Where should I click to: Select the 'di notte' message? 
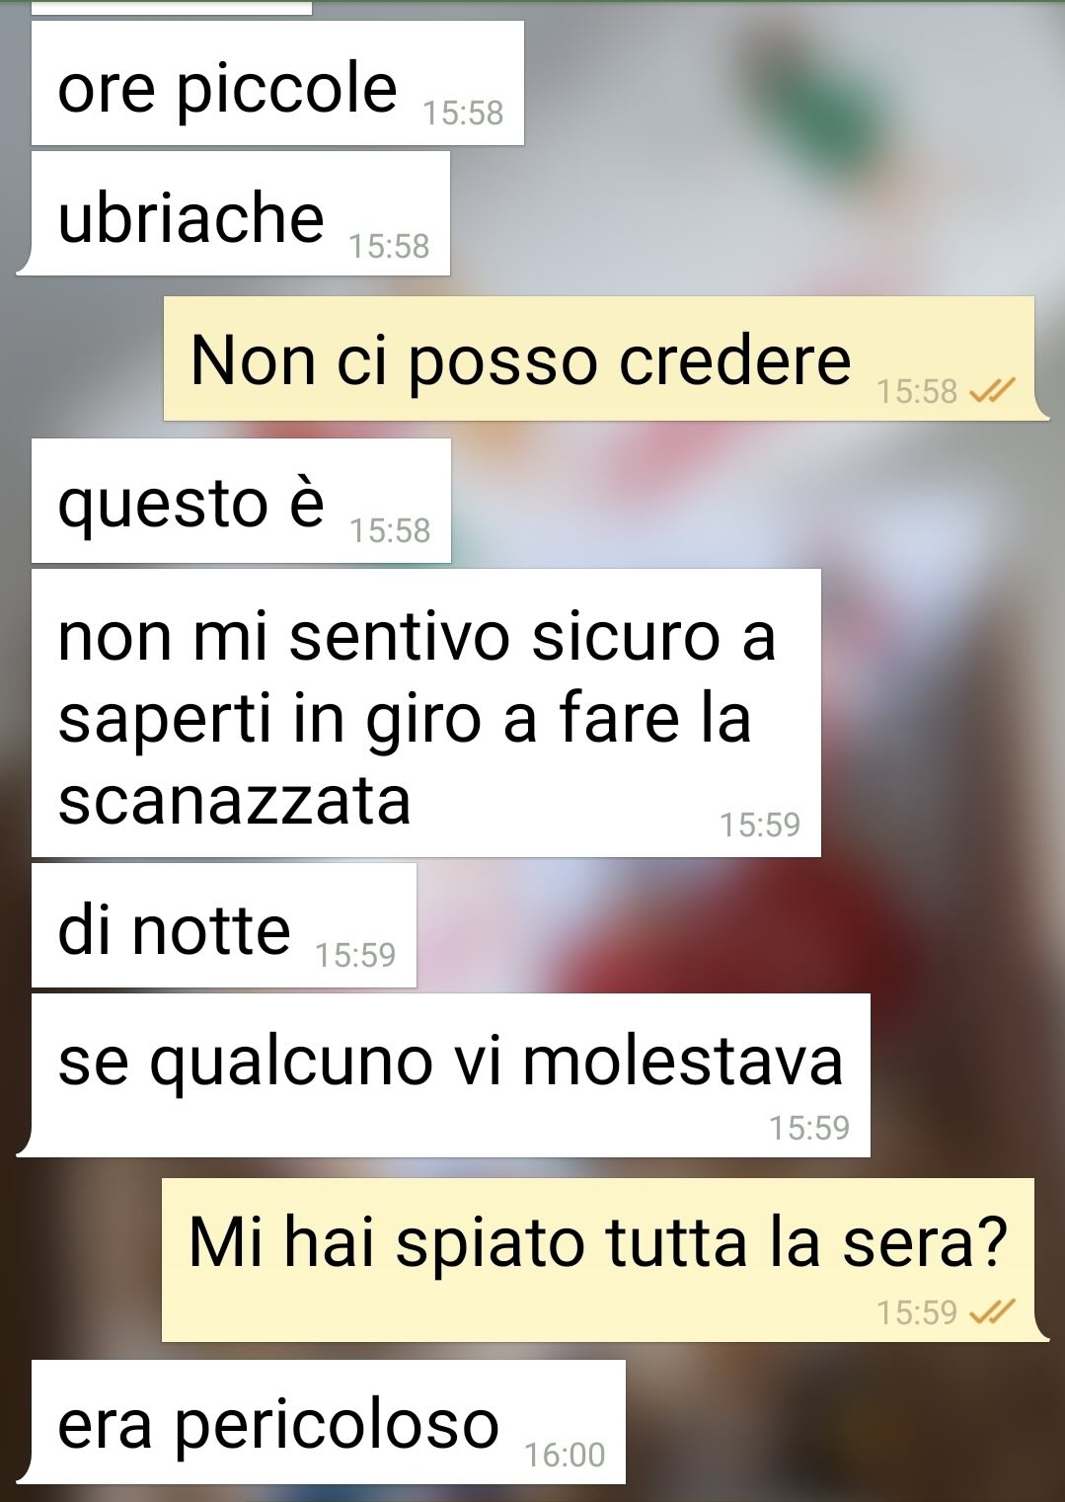(x=224, y=925)
